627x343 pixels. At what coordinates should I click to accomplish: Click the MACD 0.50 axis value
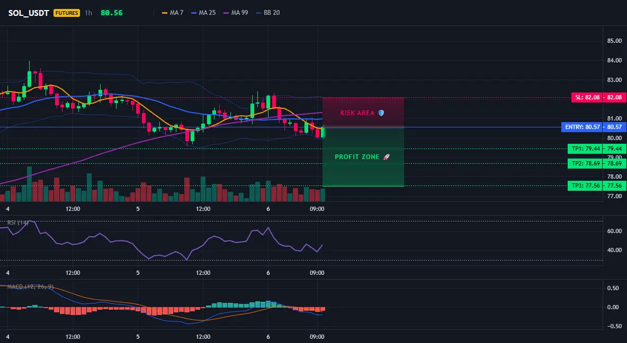click(x=613, y=288)
